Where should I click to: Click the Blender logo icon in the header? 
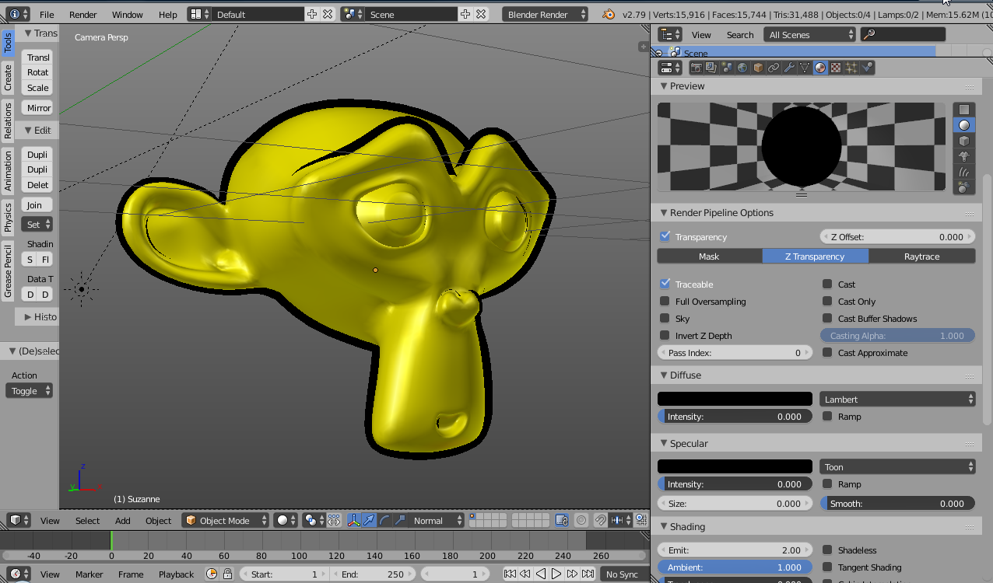[609, 14]
